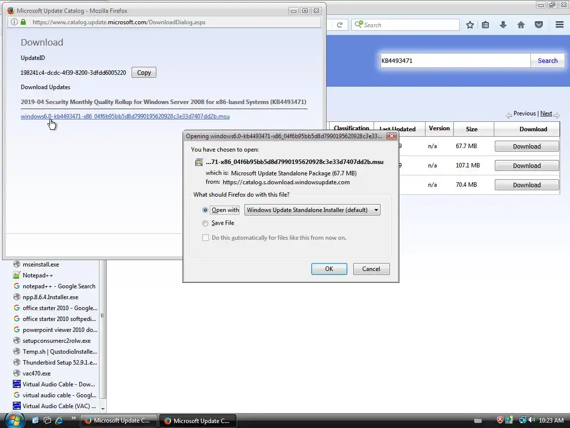The width and height of the screenshot is (570, 428).
Task: Click the windows6.0-kb4493471-x86 .msu download link
Action: click(x=125, y=116)
